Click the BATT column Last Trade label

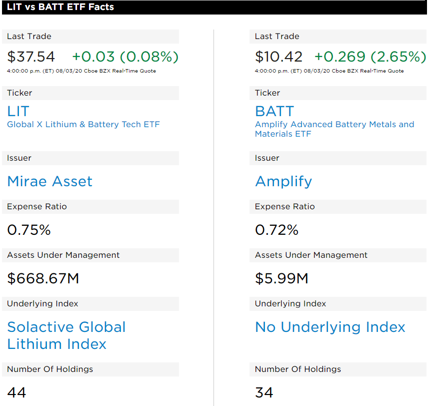277,37
